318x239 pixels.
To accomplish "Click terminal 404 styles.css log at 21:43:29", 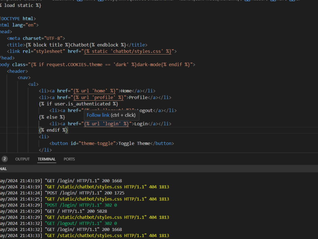I will click(84, 217).
